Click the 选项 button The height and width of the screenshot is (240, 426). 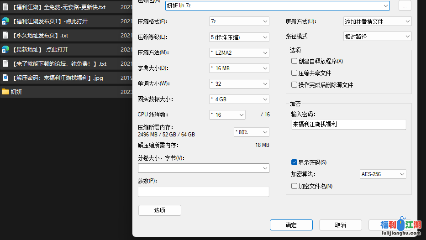[x=159, y=210]
